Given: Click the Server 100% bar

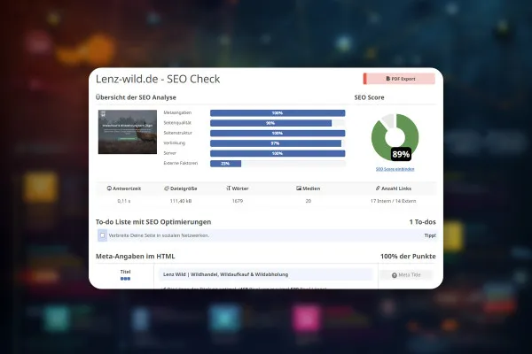Looking at the screenshot, I should [x=278, y=153].
